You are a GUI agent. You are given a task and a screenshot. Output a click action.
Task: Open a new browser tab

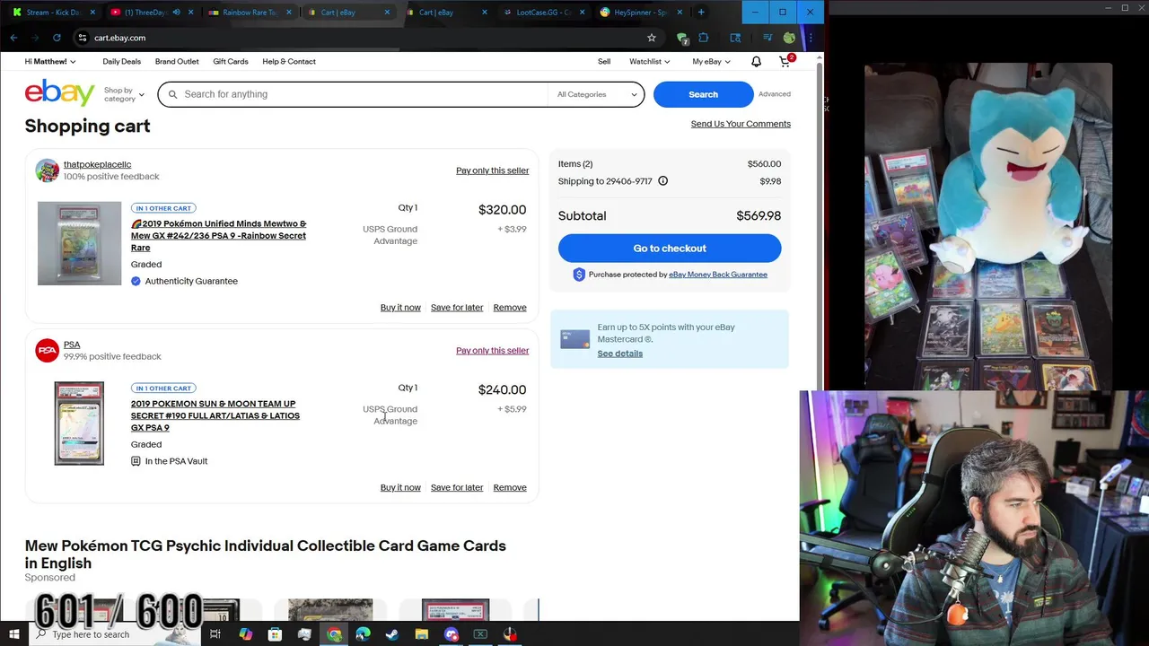(701, 13)
